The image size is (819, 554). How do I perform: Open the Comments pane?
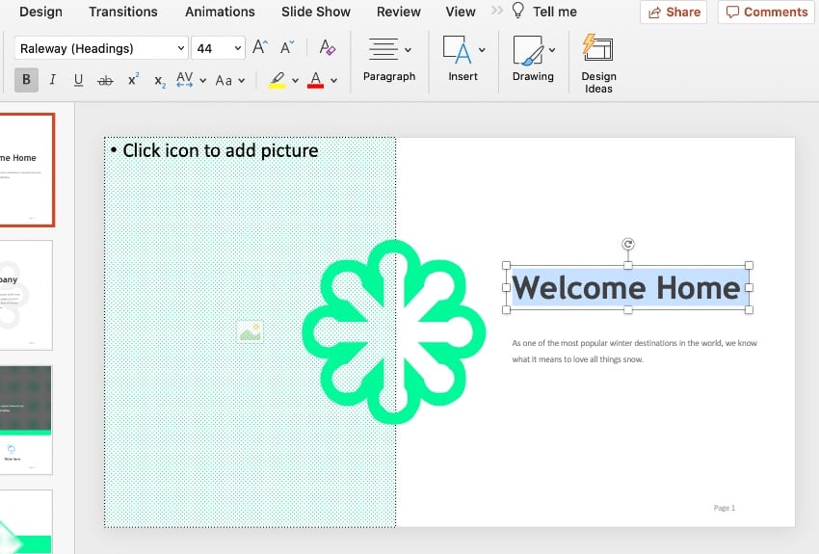[766, 12]
